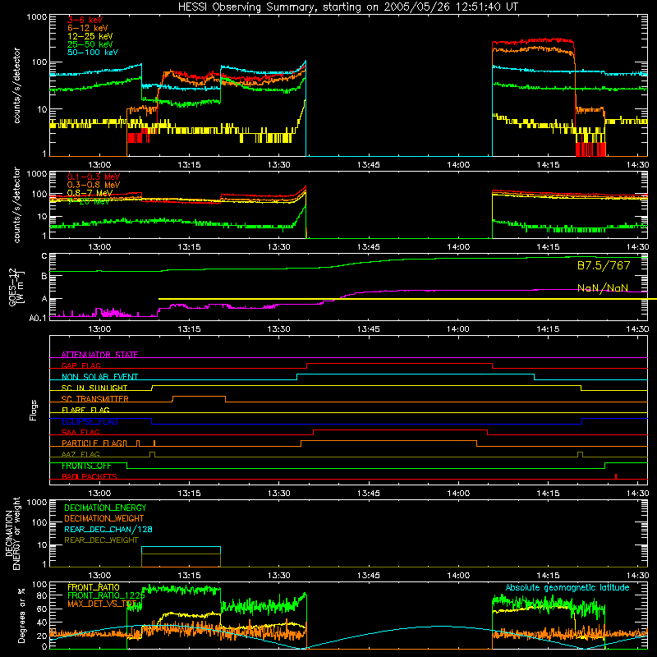Select the SC_IN_SUNLIGHT flag label
Screen dimensions: 657x657
point(94,388)
